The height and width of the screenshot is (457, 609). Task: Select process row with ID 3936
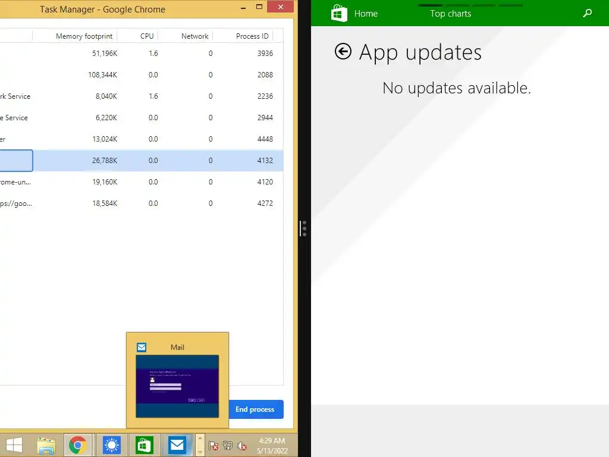pos(142,53)
